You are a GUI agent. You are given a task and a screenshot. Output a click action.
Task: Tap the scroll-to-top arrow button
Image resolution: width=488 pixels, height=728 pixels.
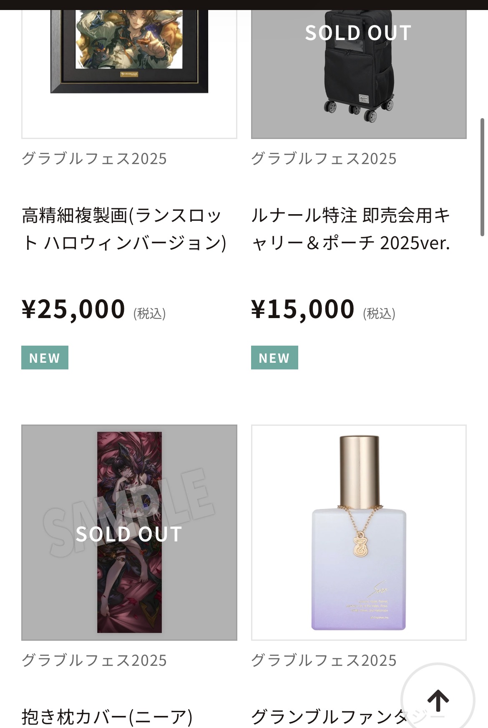(438, 700)
